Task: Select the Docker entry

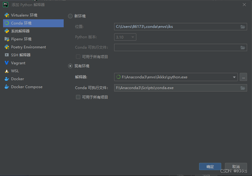Action: (x=34, y=79)
